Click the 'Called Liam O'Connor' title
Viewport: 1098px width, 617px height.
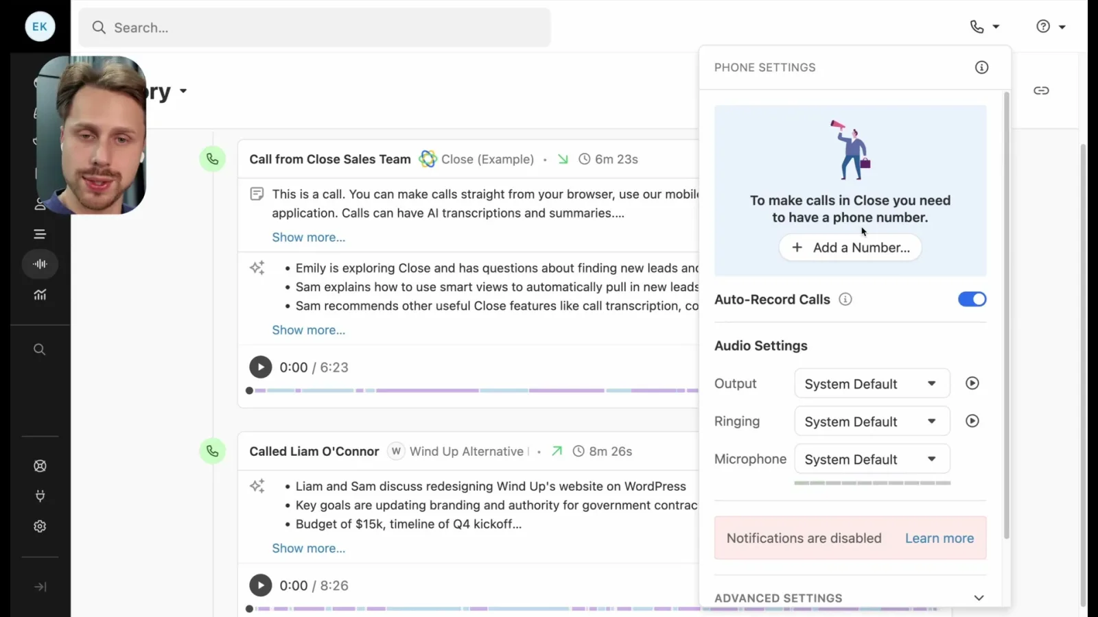click(314, 451)
